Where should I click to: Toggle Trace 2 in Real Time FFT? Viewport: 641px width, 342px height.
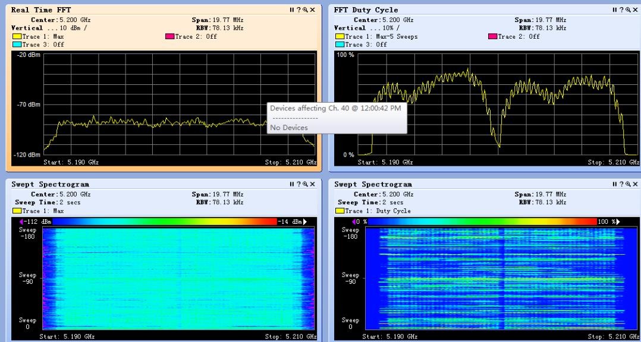tap(170, 36)
